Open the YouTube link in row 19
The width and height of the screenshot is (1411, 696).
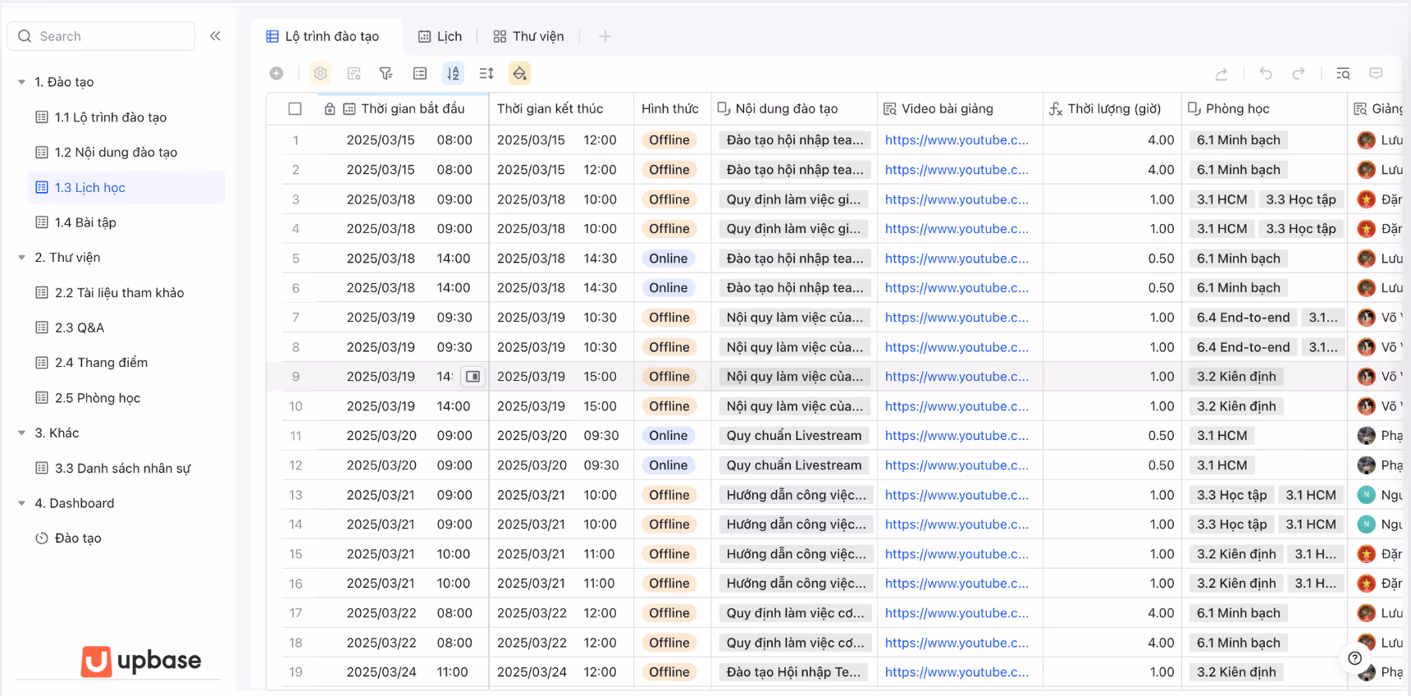pyautogui.click(x=957, y=672)
